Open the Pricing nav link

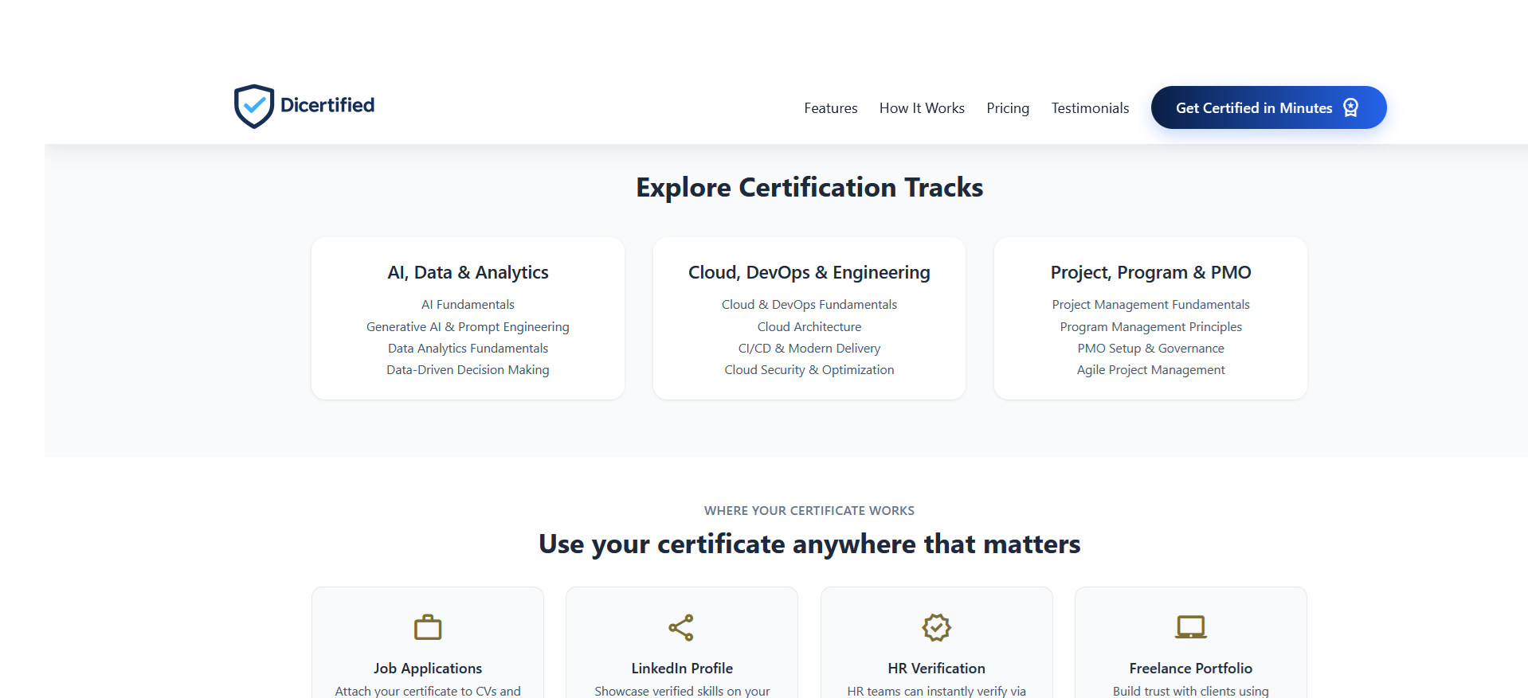click(x=1008, y=108)
